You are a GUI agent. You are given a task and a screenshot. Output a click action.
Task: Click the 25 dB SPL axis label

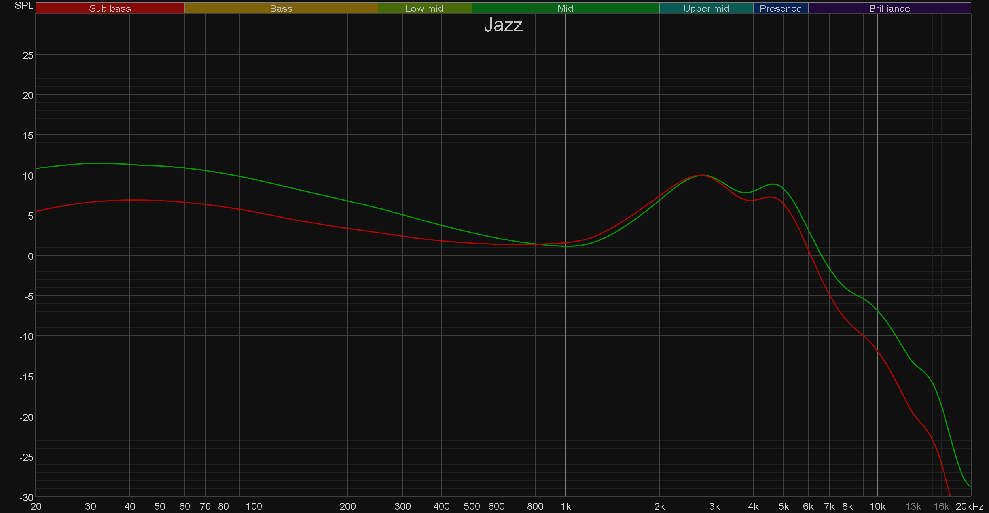(x=28, y=56)
